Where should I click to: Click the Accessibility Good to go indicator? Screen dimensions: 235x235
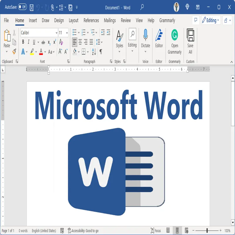click(x=83, y=231)
